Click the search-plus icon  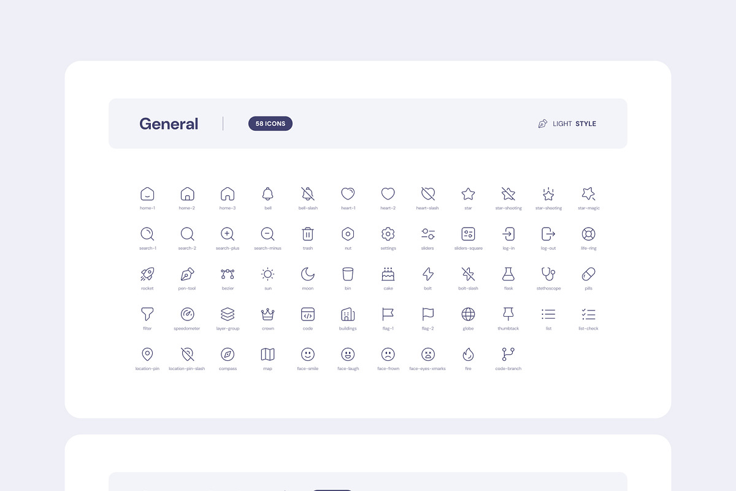[x=228, y=234]
